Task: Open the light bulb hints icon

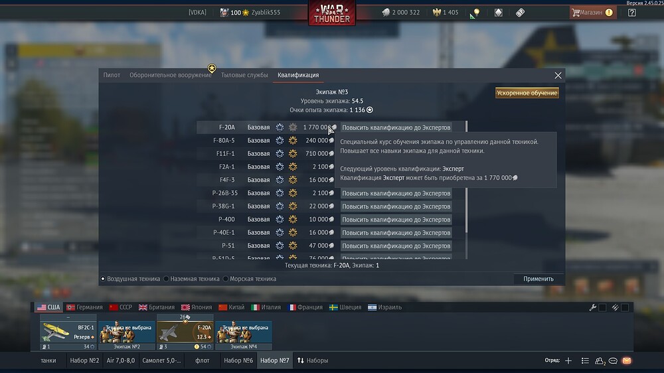Action: (x=476, y=13)
